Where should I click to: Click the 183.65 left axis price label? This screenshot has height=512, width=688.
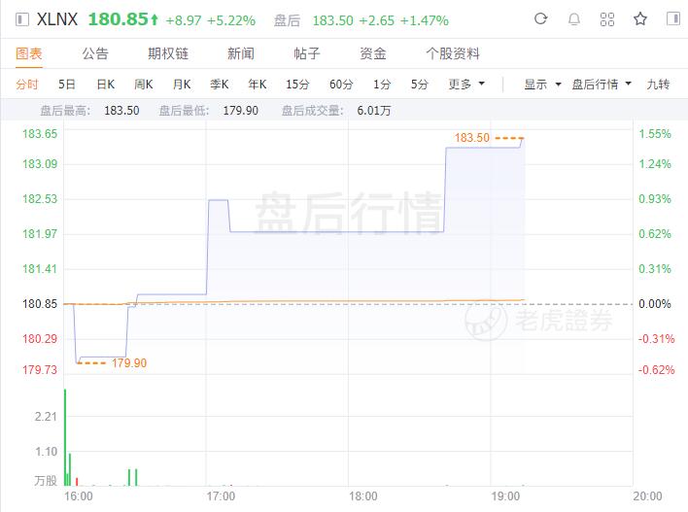tap(40, 134)
